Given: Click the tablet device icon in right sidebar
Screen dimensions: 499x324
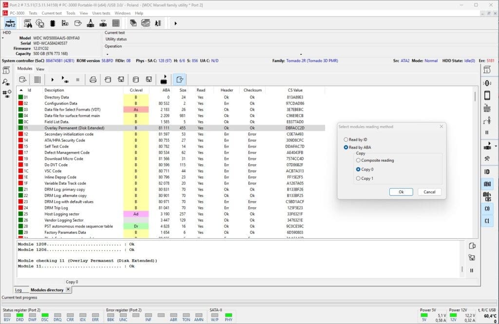Looking at the screenshot, I should [x=487, y=95].
